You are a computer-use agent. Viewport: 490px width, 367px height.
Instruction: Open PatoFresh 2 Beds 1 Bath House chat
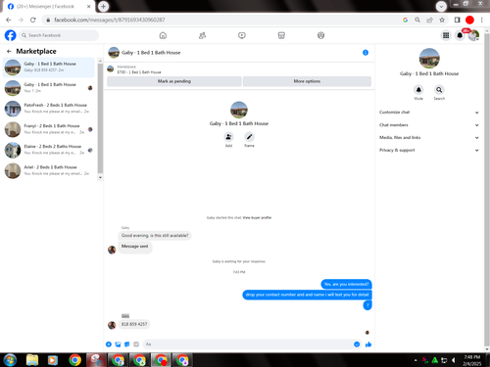click(x=49, y=109)
